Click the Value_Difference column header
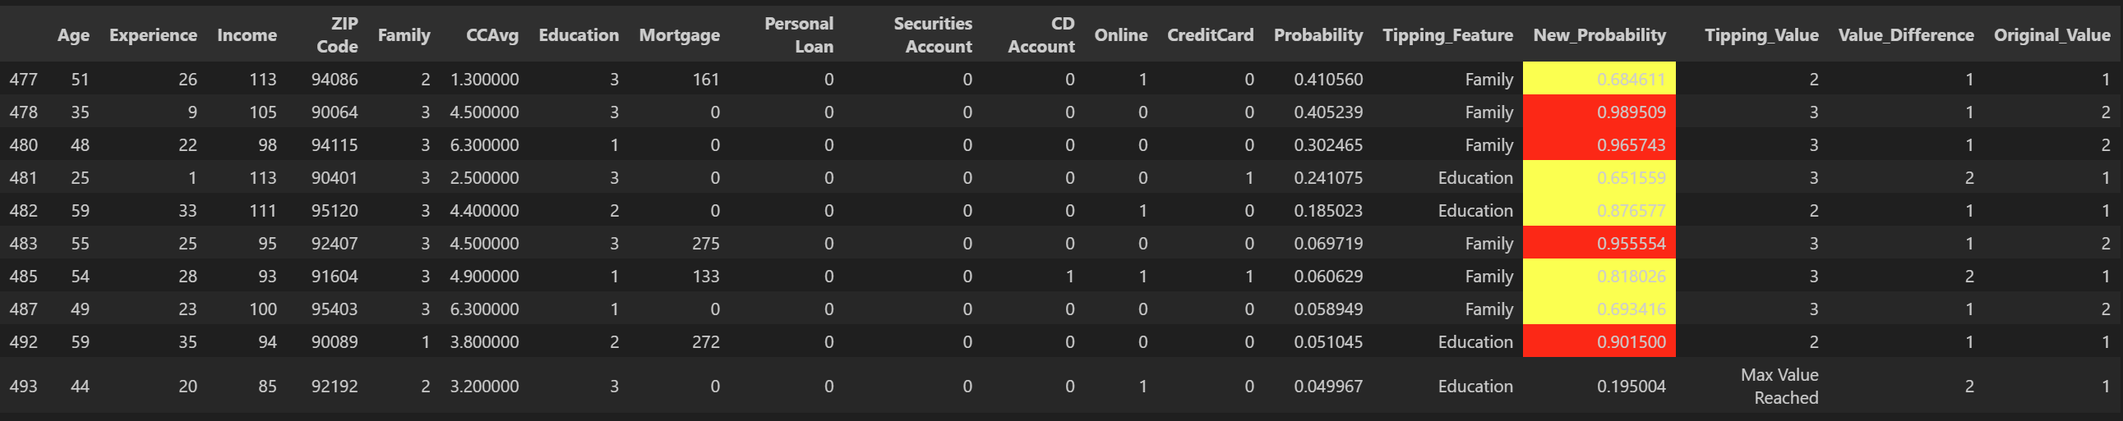The width and height of the screenshot is (2123, 421). click(1904, 34)
